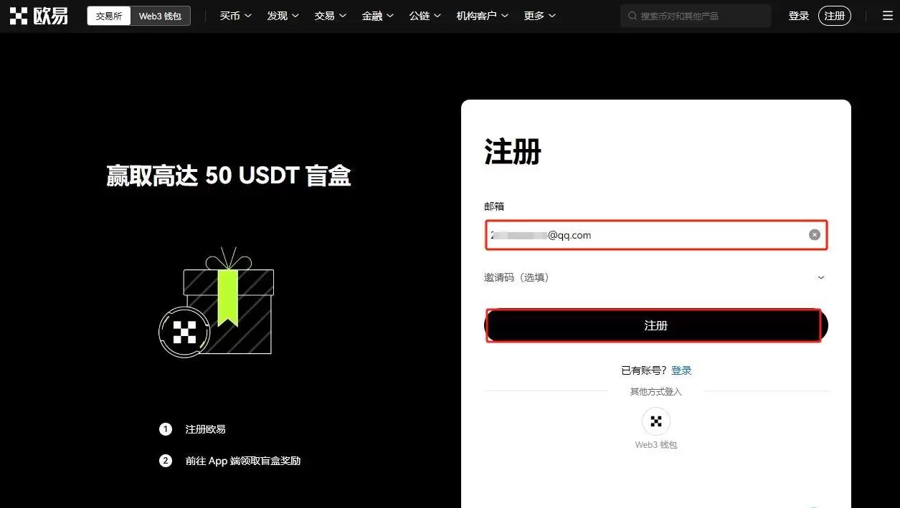Switch to the Web3 钱包 tab
This screenshot has height=508, width=900.
(x=160, y=15)
